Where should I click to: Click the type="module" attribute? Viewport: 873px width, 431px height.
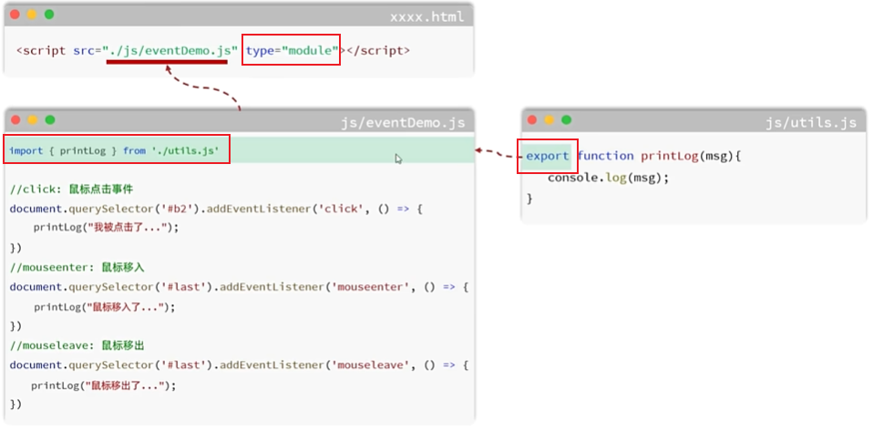(293, 51)
